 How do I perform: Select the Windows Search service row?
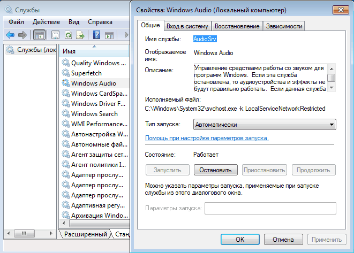[95, 113]
